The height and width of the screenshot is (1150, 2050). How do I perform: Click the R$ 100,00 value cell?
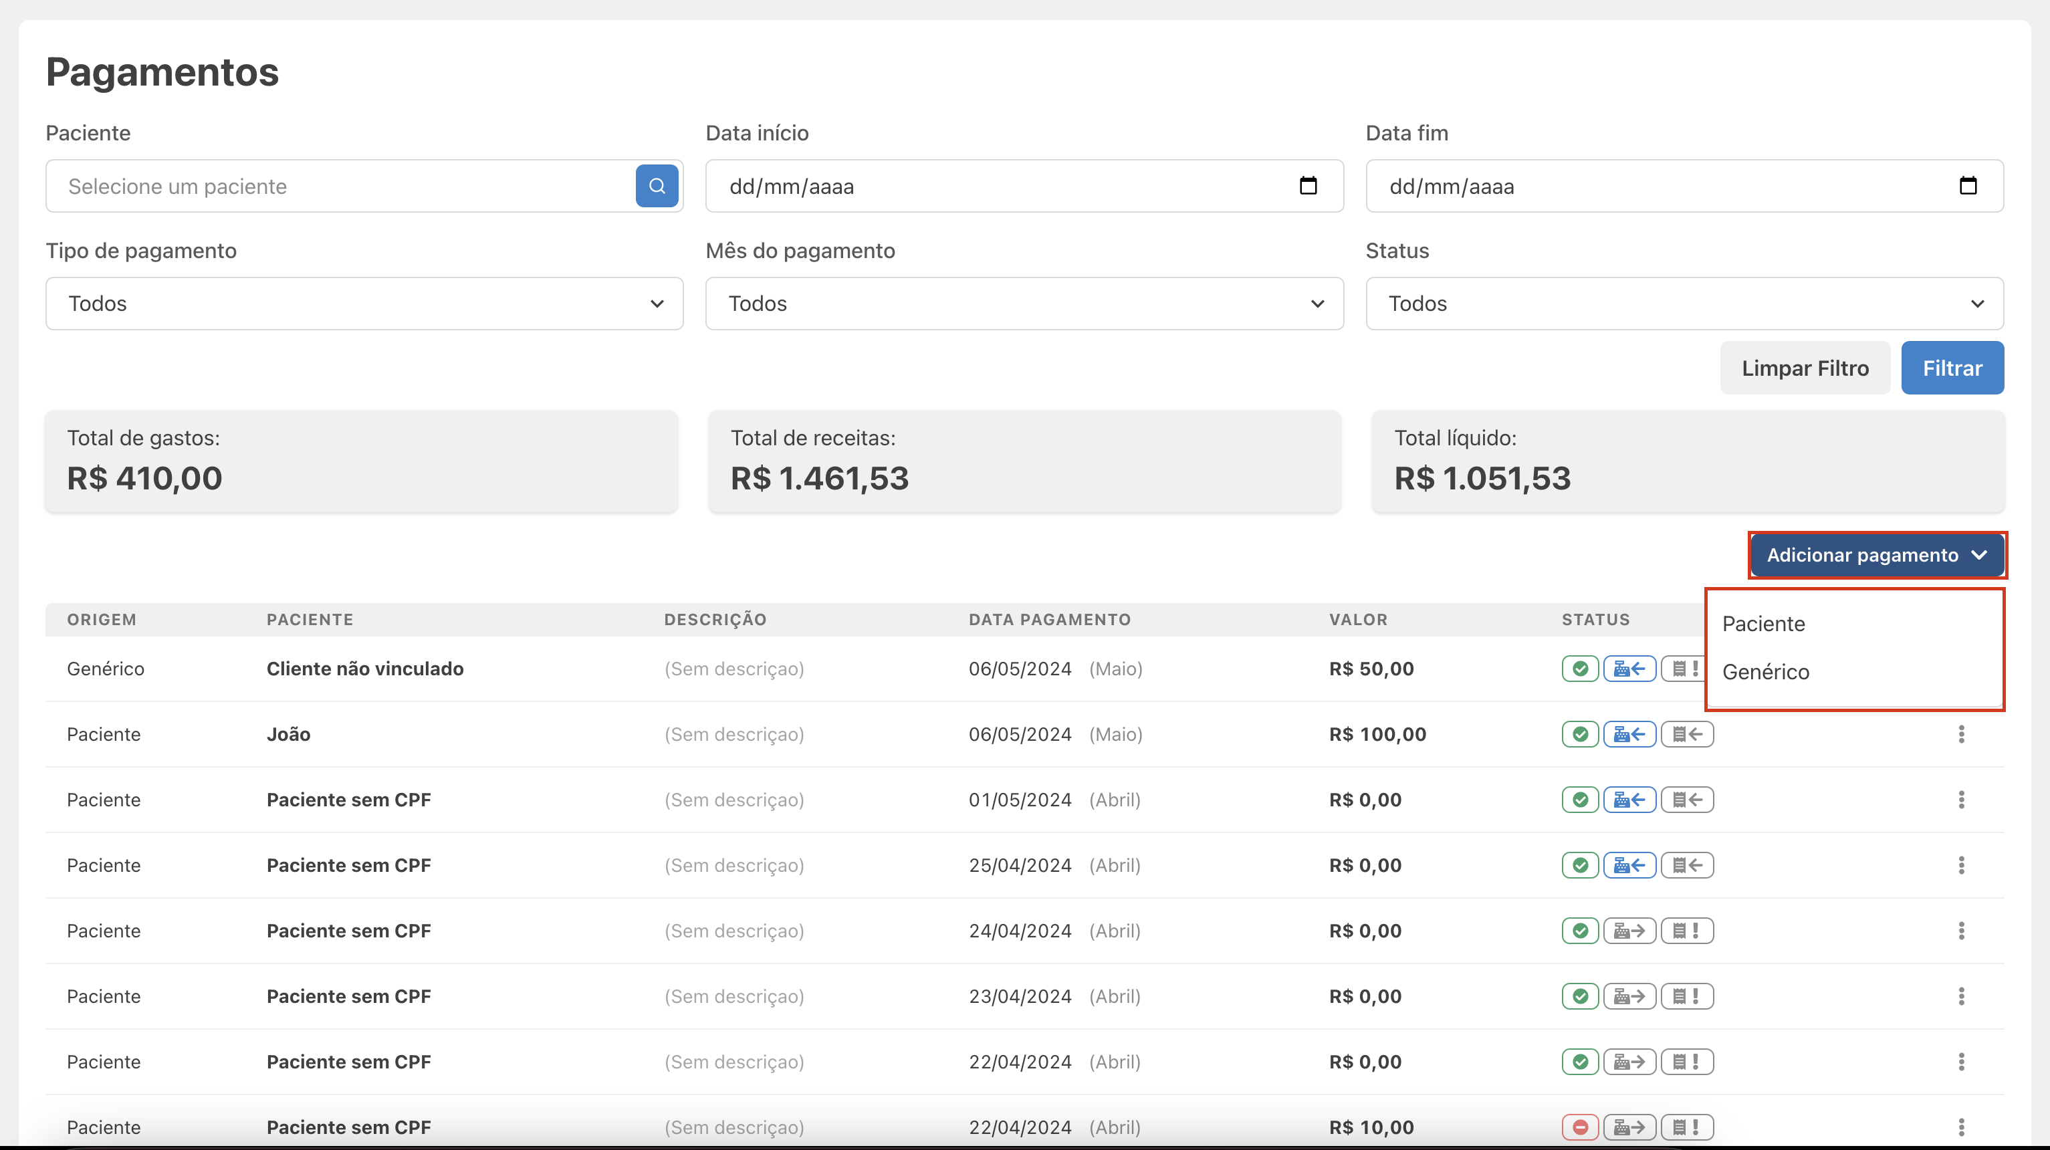(x=1377, y=733)
